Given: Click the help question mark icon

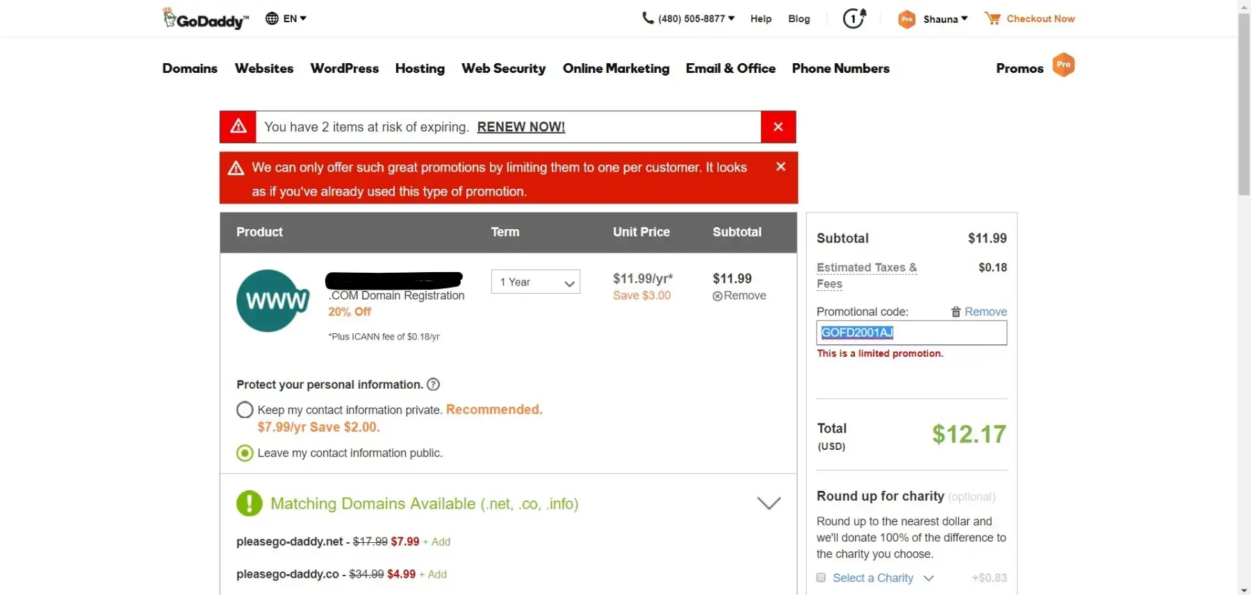Looking at the screenshot, I should click(433, 385).
